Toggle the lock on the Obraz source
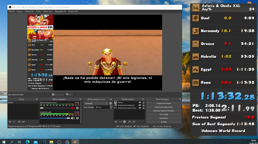 (143, 102)
